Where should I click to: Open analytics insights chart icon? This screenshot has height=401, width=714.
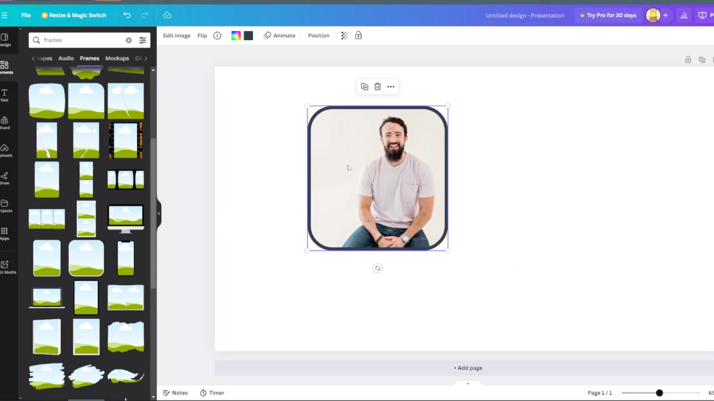[684, 15]
